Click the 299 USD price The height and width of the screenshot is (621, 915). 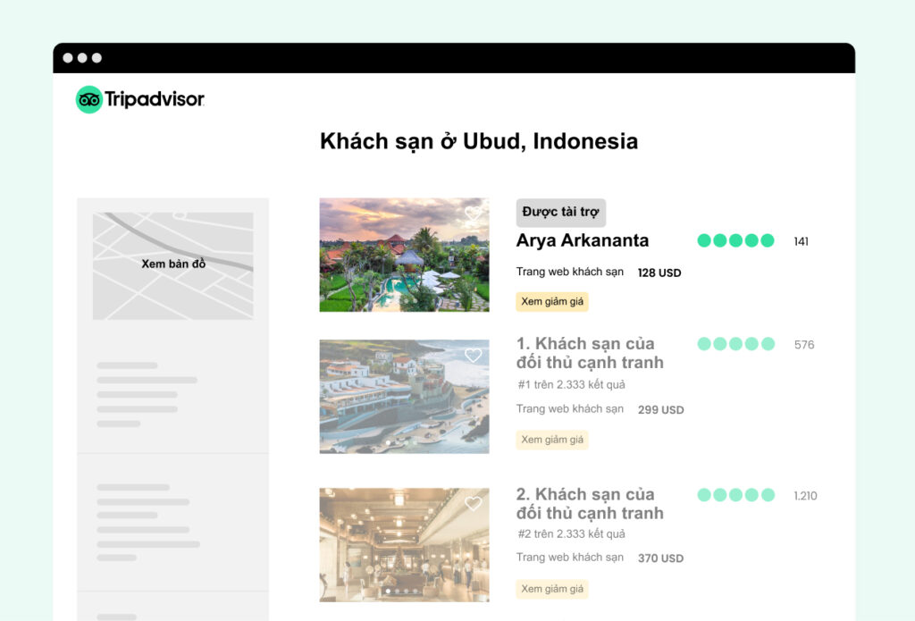(x=660, y=410)
